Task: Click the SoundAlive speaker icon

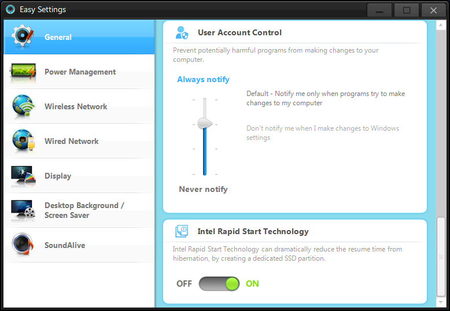Action: pyautogui.click(x=23, y=245)
